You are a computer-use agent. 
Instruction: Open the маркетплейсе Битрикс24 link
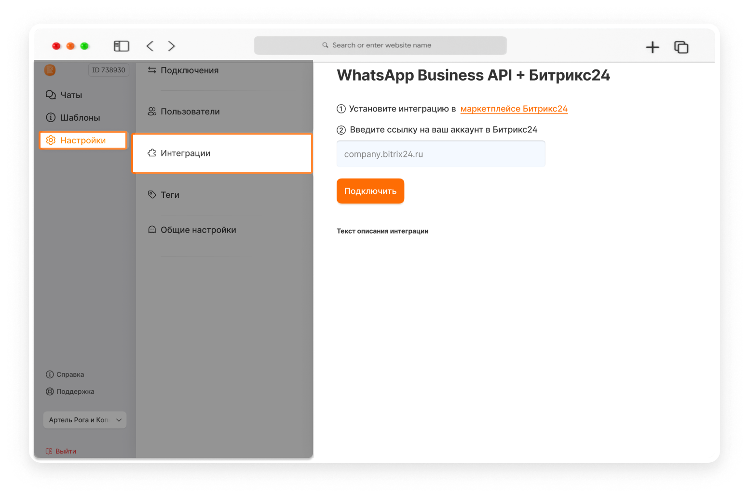514,109
